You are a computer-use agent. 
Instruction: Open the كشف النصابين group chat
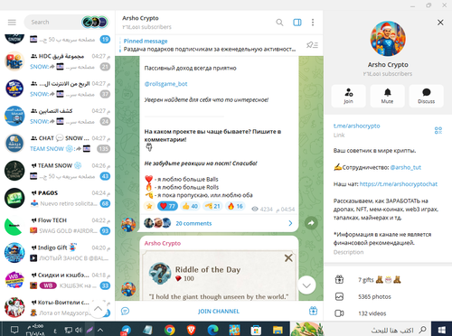coord(57,116)
